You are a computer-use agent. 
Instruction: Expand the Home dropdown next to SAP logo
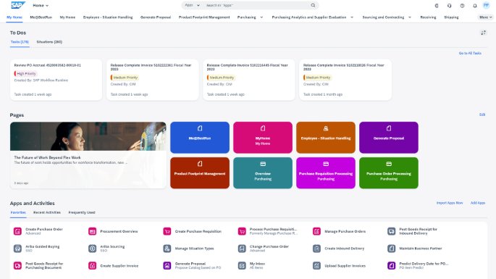click(x=41, y=5)
